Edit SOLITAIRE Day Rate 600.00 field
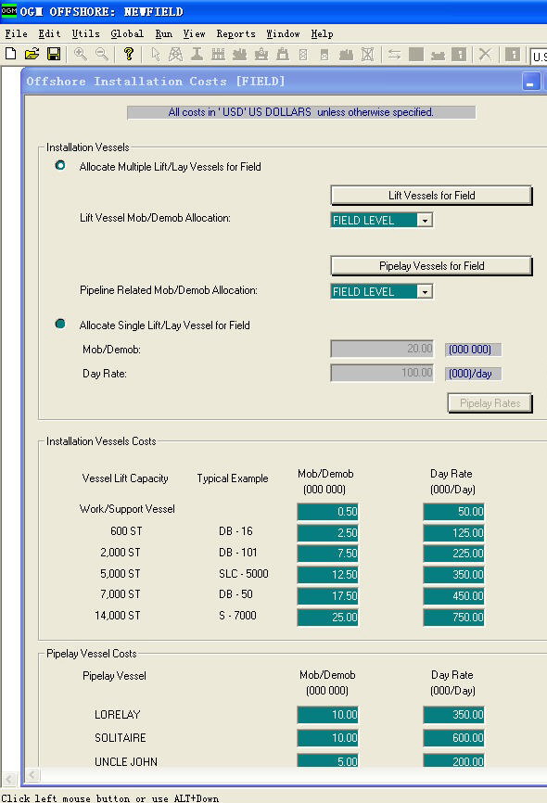Viewport: 547px width, 803px height. click(453, 738)
